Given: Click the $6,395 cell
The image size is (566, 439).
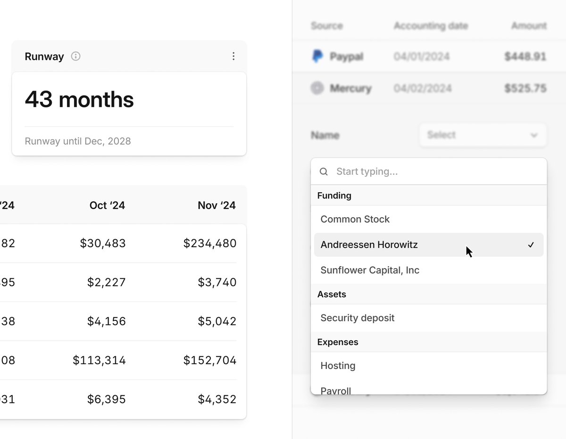Looking at the screenshot, I should (107, 400).
